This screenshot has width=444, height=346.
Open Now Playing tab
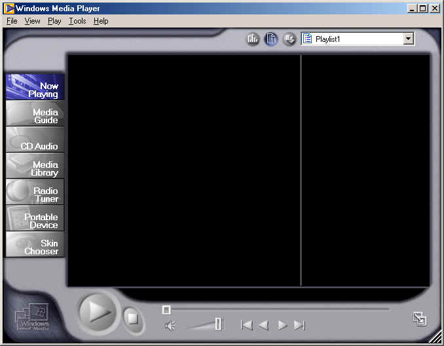point(35,86)
